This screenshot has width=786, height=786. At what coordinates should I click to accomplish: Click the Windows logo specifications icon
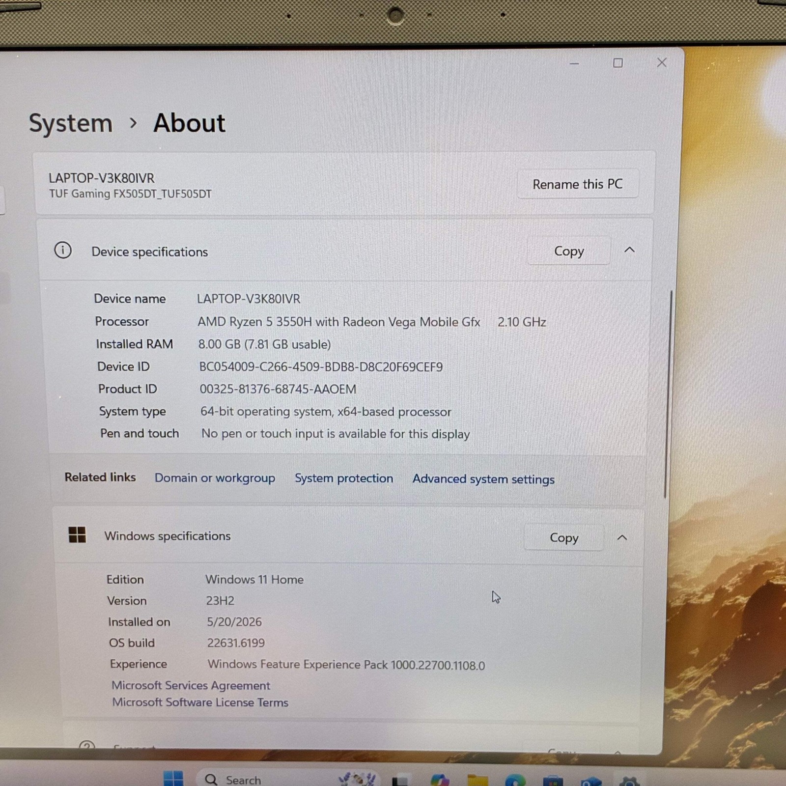pyautogui.click(x=77, y=534)
